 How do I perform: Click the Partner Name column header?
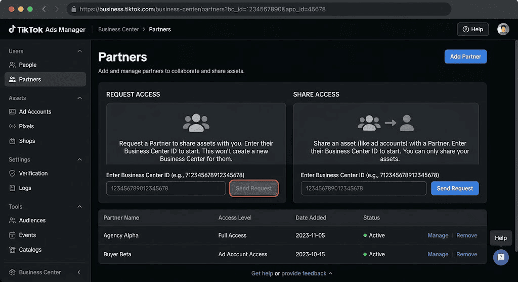tap(121, 218)
